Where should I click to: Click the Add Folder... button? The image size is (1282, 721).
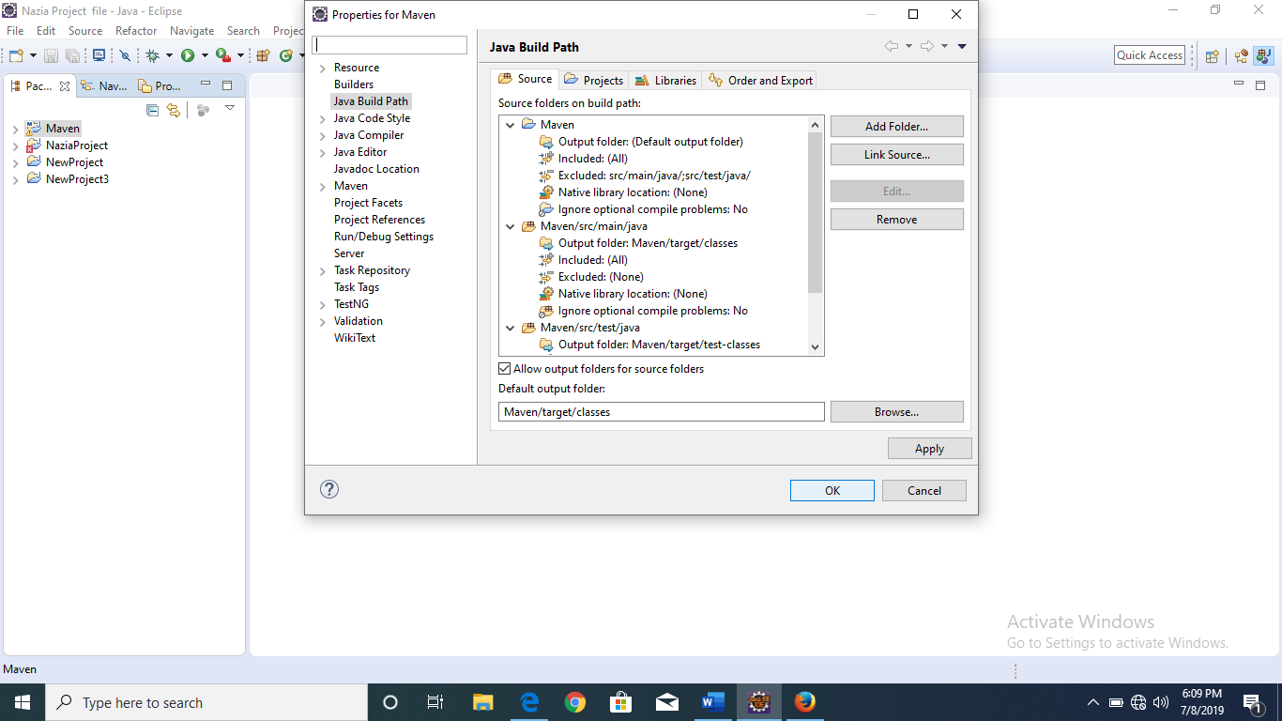(x=896, y=126)
